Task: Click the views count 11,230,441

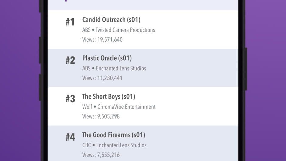Action: pyautogui.click(x=110, y=78)
